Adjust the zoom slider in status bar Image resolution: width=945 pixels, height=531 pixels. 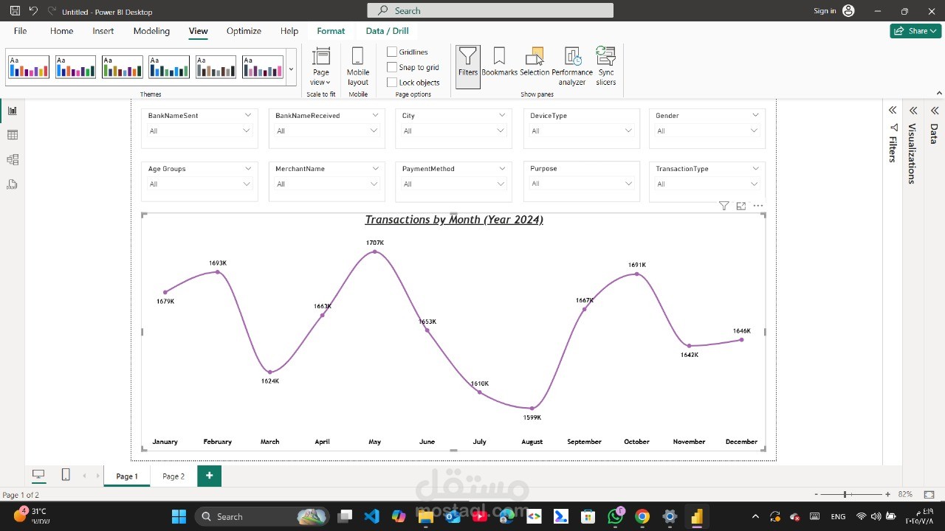coord(845,494)
